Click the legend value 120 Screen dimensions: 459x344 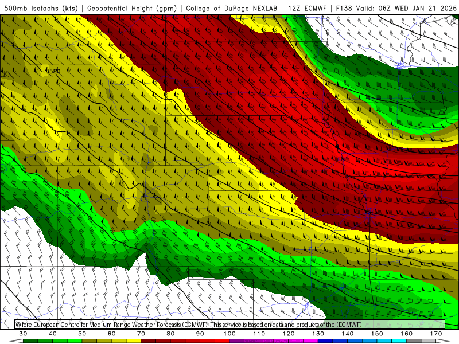click(289, 334)
